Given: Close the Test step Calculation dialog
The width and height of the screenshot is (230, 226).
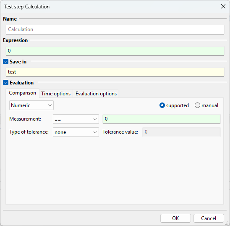Looking at the screenshot, I should pyautogui.click(x=223, y=6).
